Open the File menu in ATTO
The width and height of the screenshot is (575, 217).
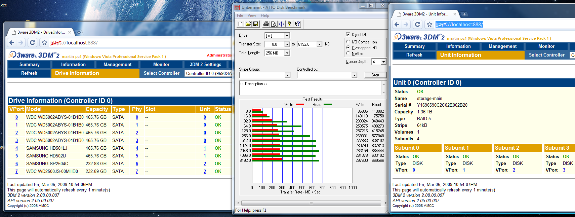(240, 15)
